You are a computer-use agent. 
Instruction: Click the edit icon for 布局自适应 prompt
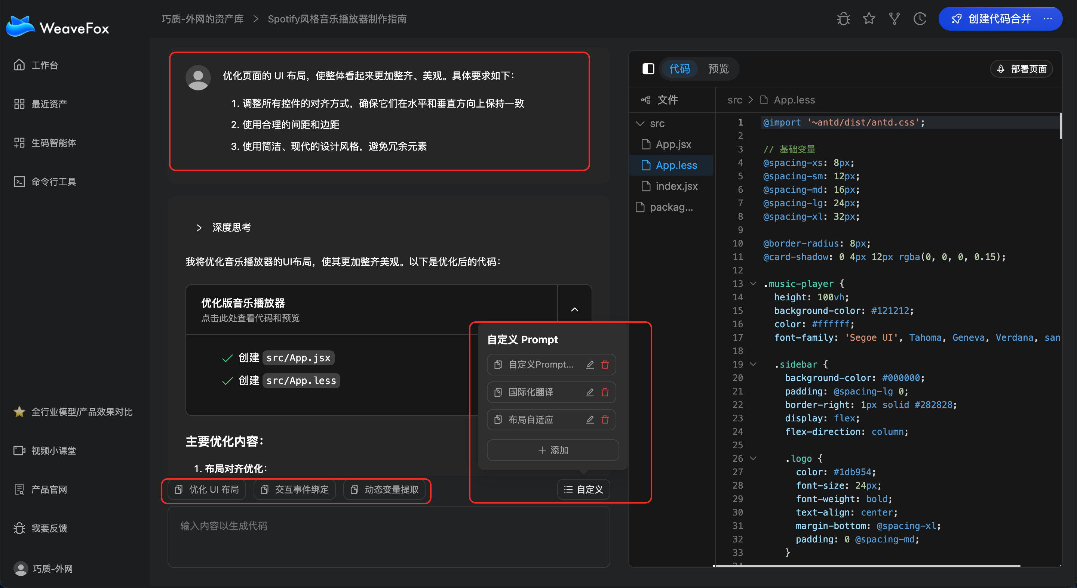(x=590, y=420)
